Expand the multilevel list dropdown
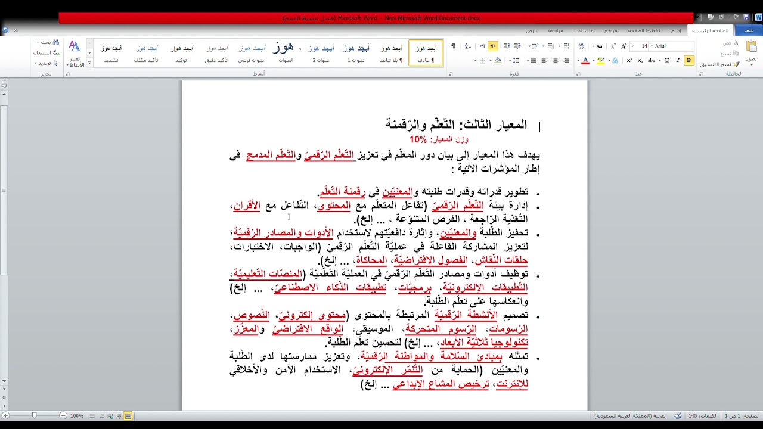 tap(529, 46)
